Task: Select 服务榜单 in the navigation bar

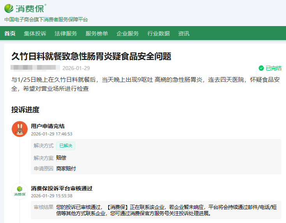Action: tap(97, 33)
